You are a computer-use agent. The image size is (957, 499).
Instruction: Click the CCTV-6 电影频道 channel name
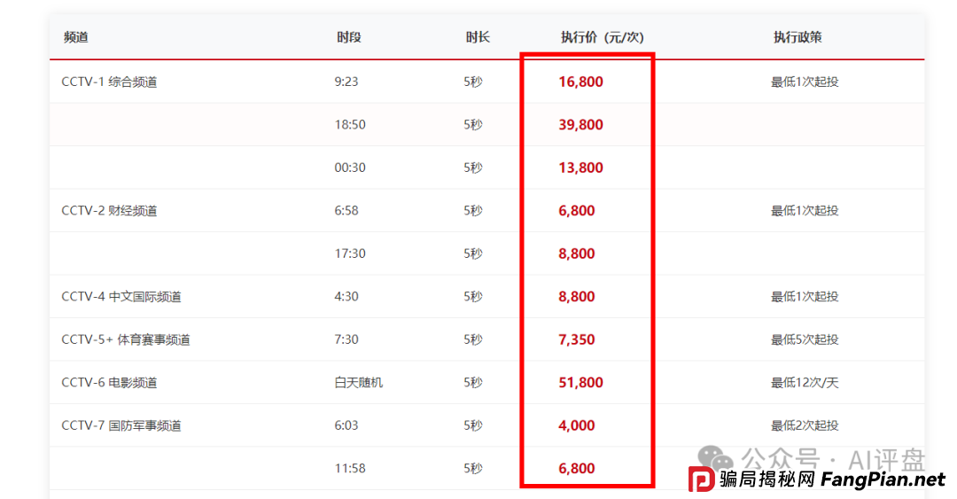click(109, 383)
